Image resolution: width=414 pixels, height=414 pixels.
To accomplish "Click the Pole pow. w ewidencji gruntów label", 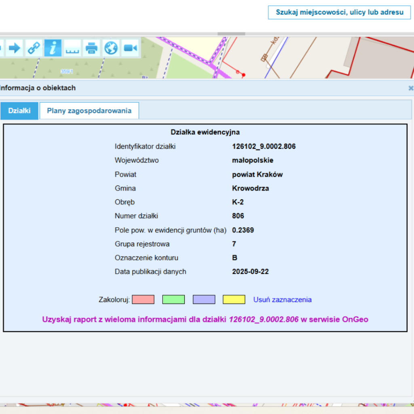I will point(171,230).
